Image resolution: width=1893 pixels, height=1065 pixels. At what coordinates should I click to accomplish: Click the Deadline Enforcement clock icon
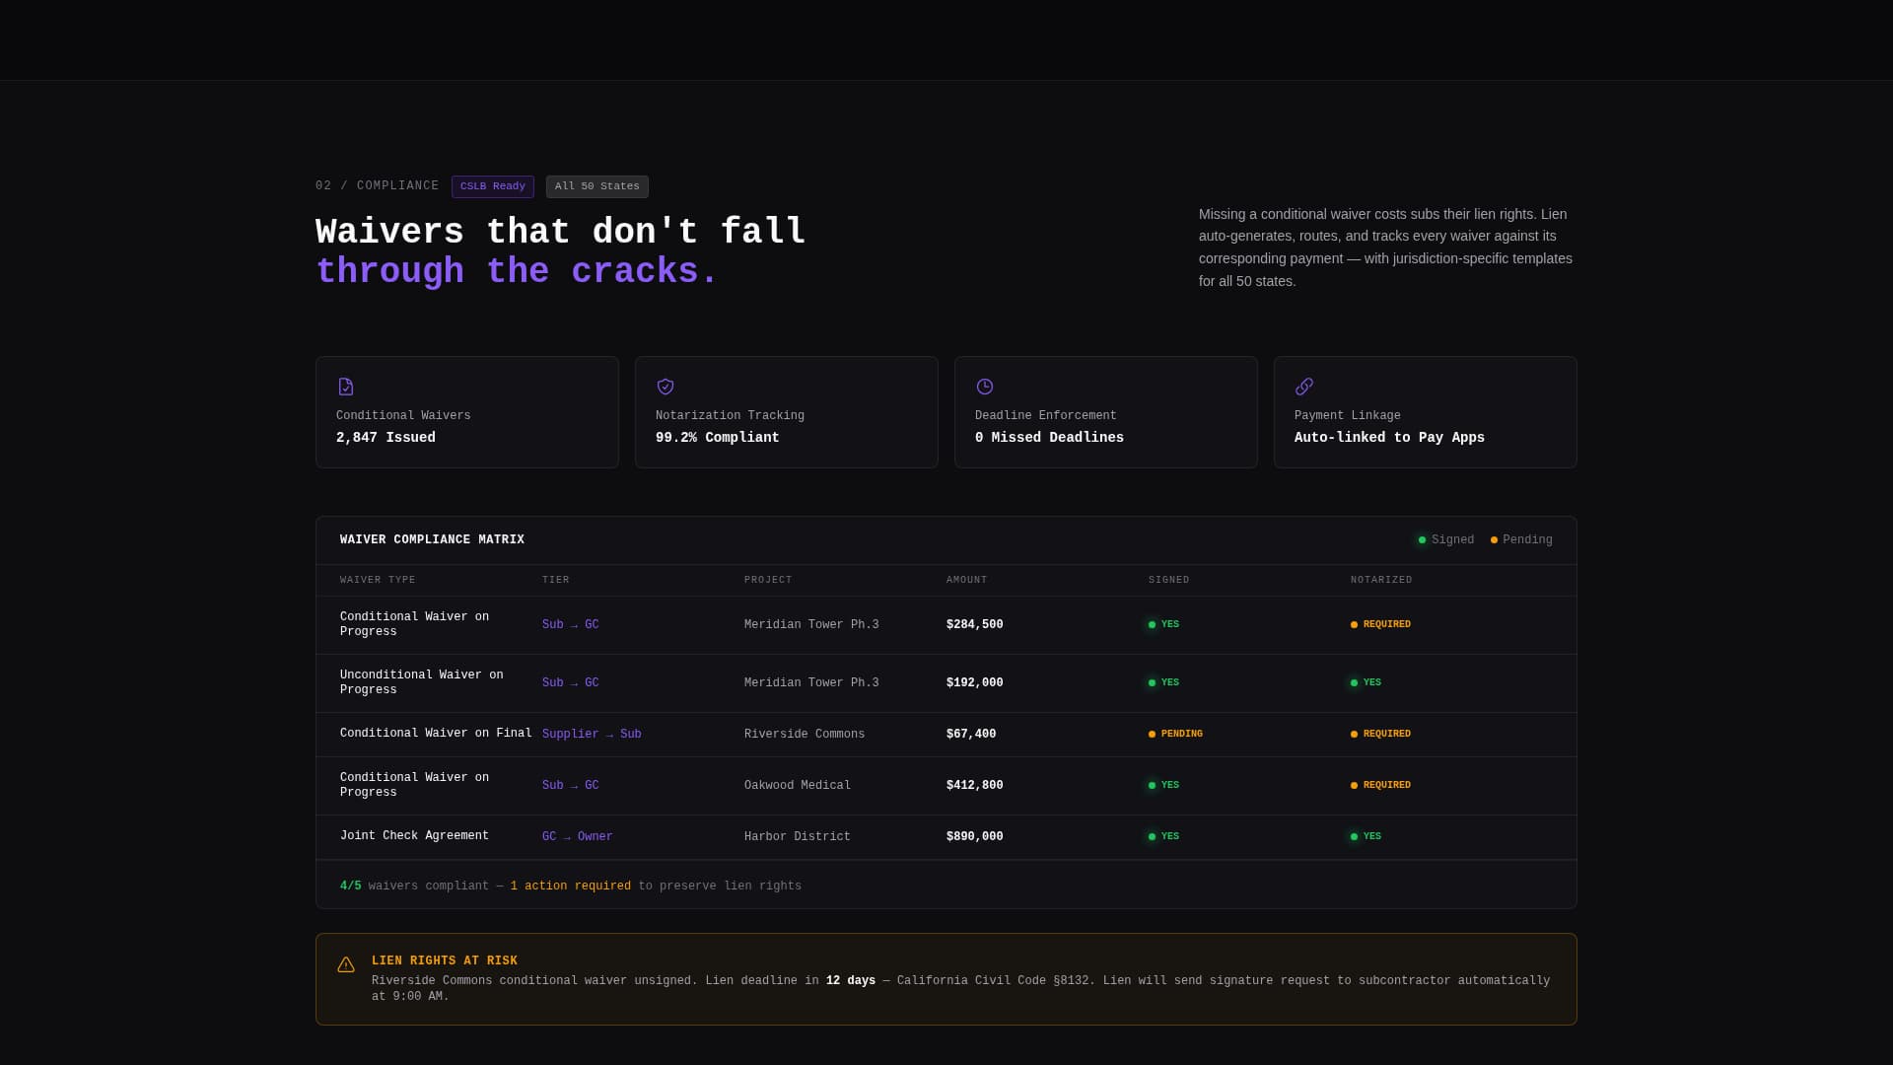(985, 387)
